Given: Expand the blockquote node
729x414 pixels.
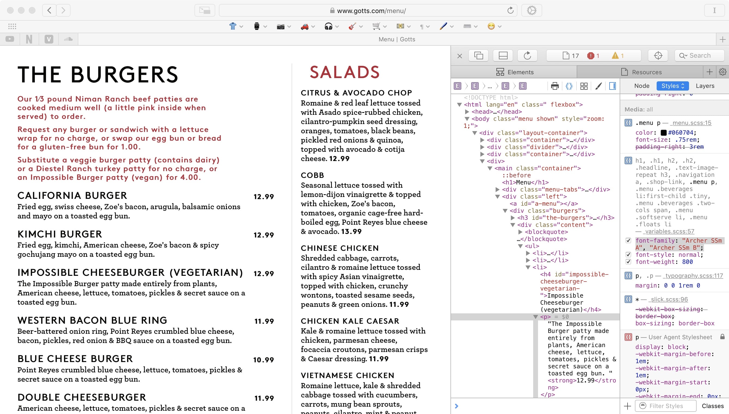Looking at the screenshot, I should (x=520, y=232).
